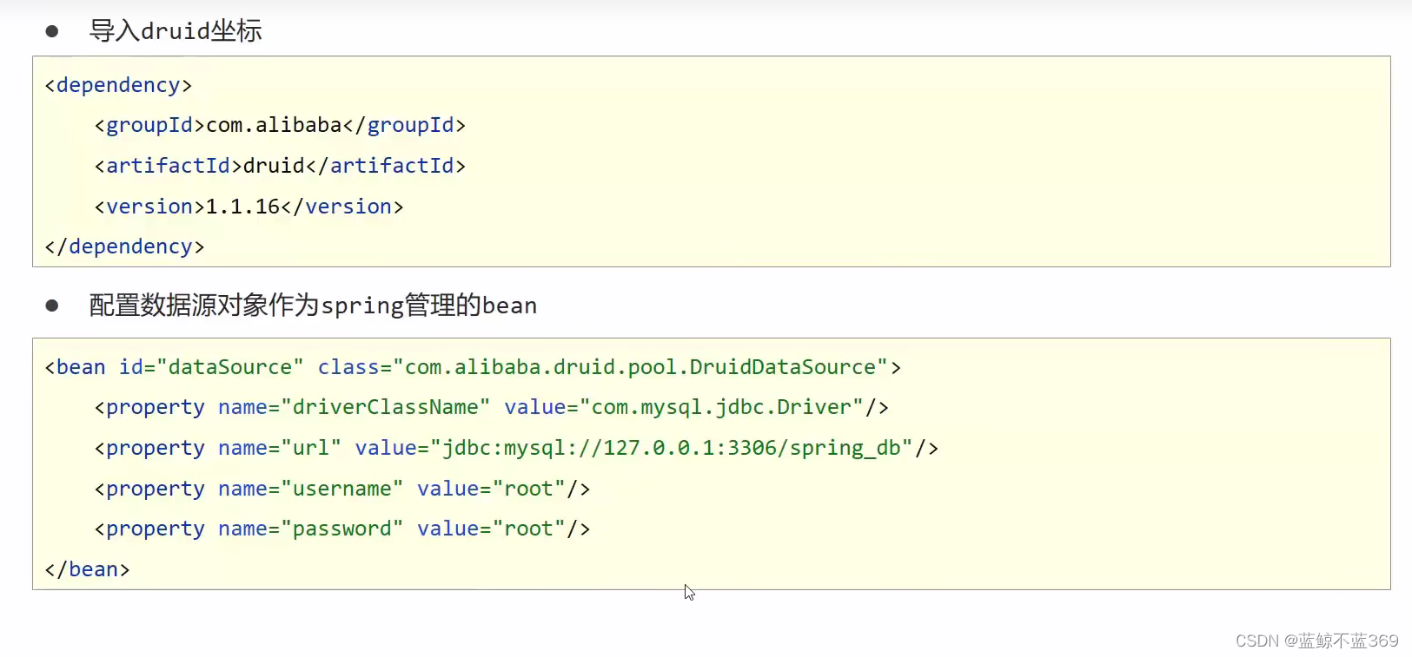Select the driverClassName property line
Image resolution: width=1412 pixels, height=657 pixels.
pos(491,407)
